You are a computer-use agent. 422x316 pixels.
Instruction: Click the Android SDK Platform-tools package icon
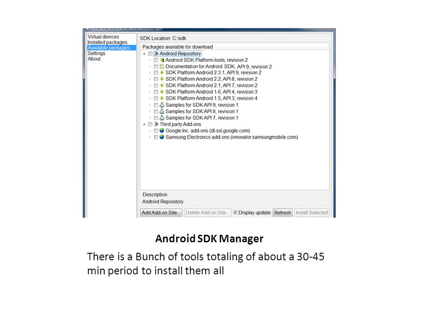click(162, 60)
